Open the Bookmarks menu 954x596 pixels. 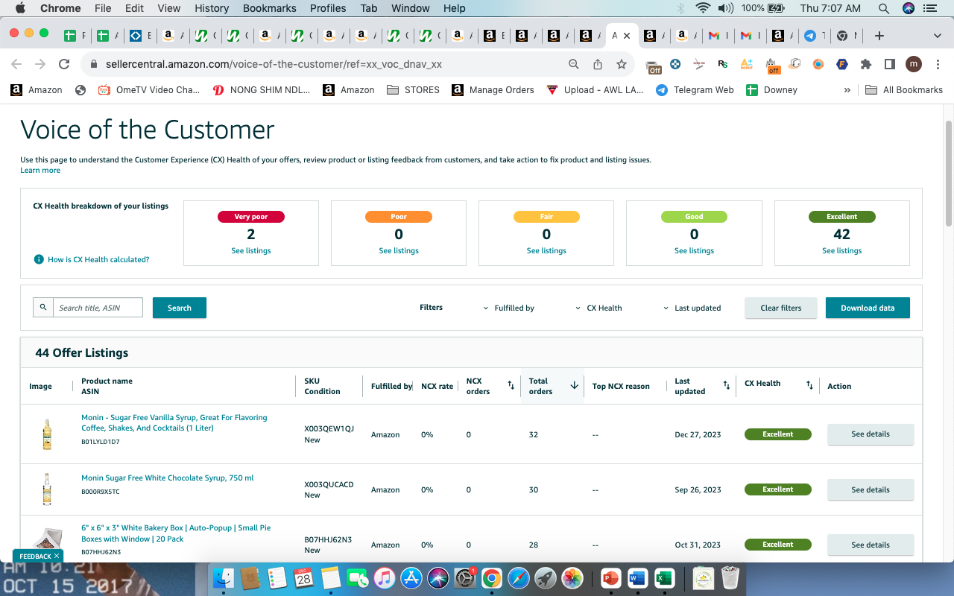tap(270, 8)
